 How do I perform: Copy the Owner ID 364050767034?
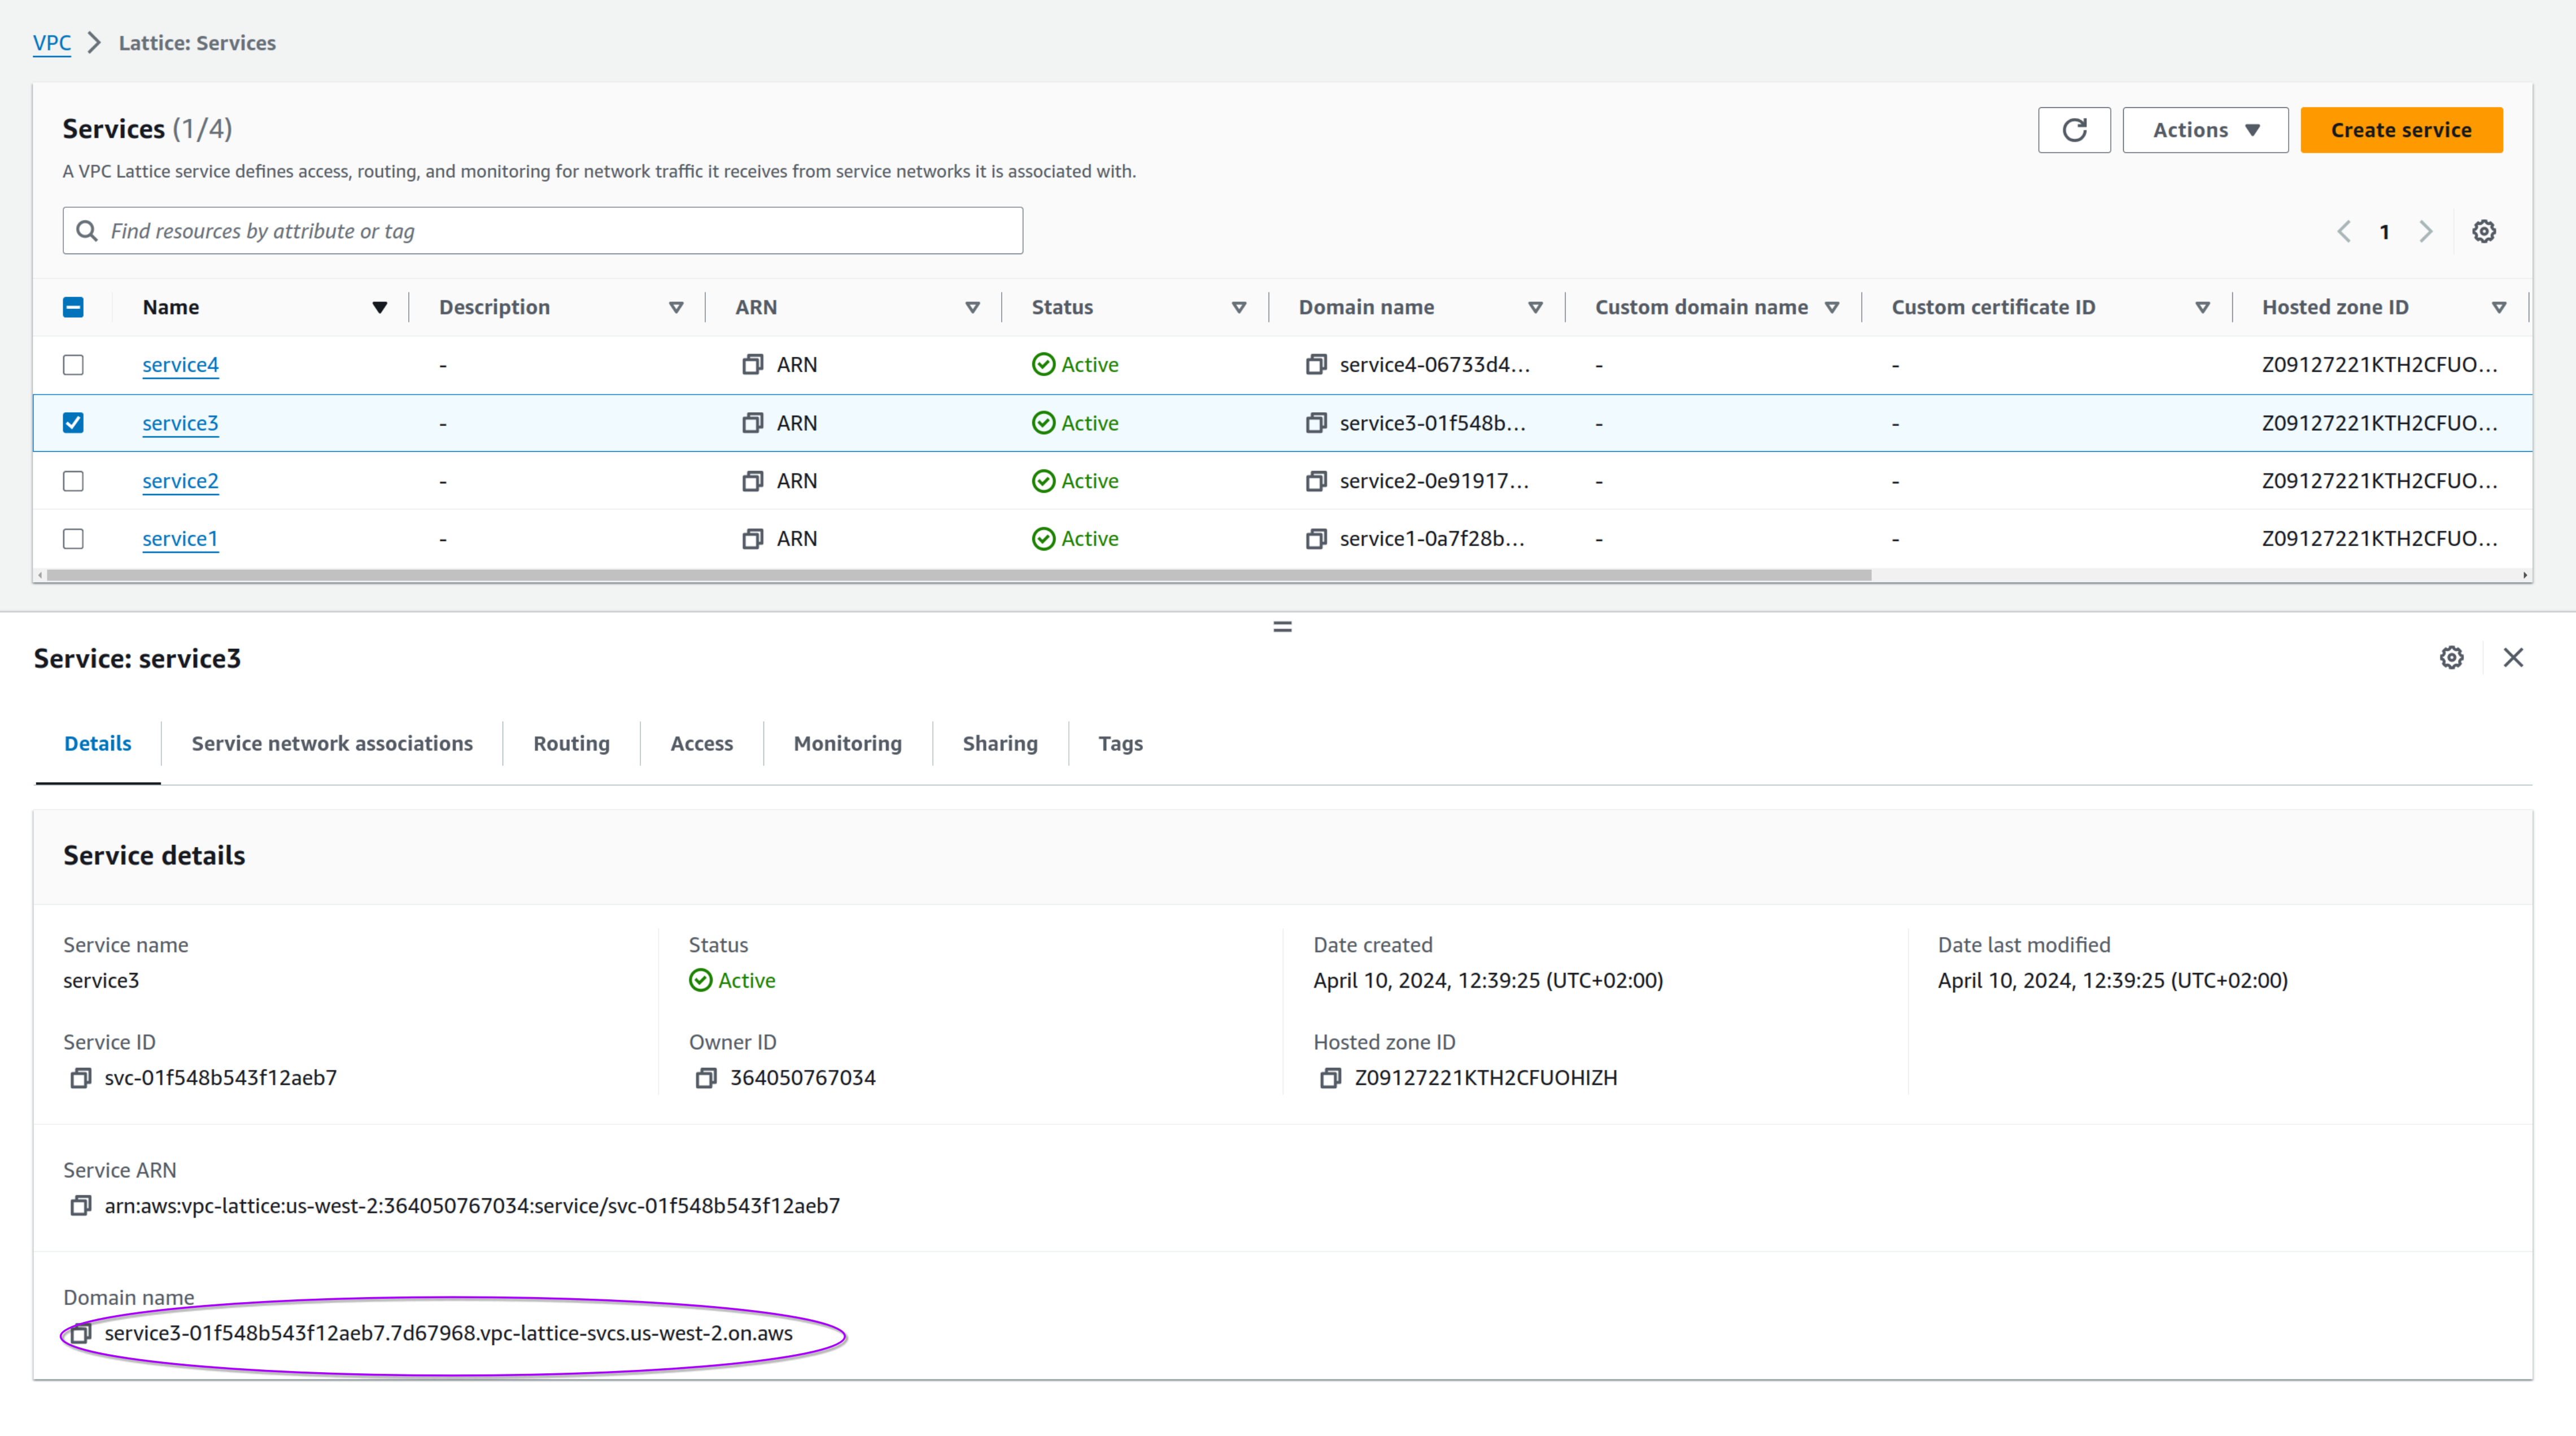tap(706, 1078)
